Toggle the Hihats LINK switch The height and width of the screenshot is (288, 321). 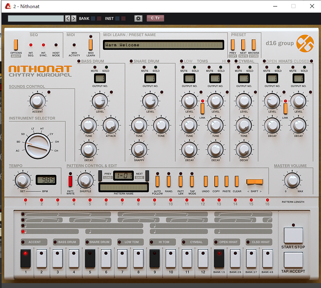(x=285, y=108)
